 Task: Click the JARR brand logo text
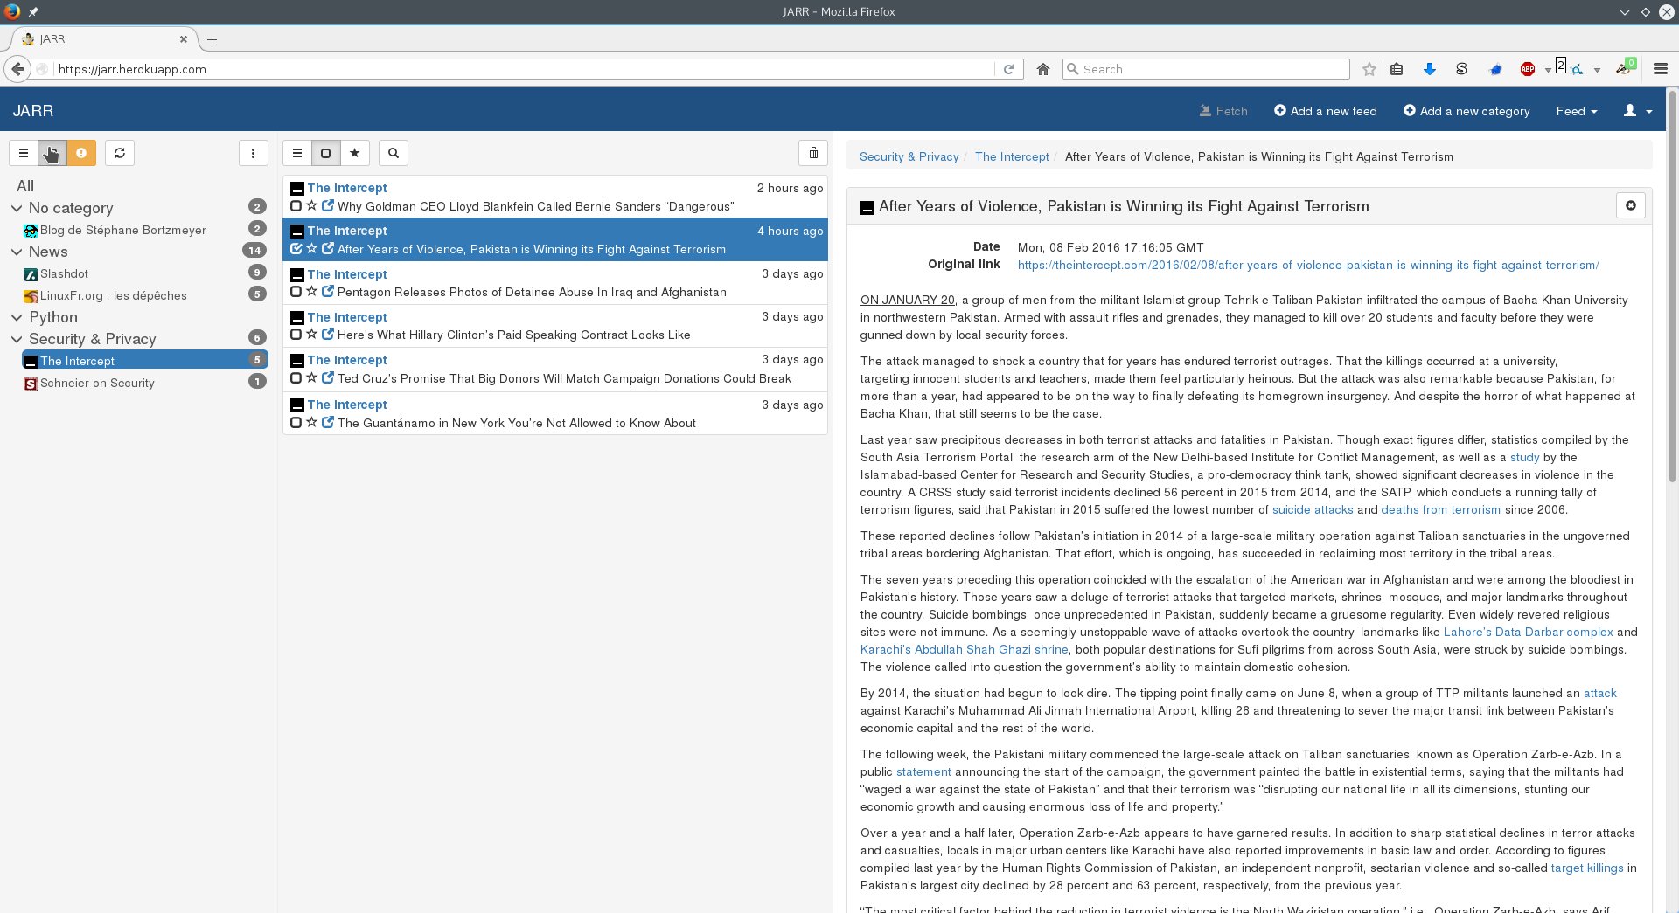[x=33, y=111]
